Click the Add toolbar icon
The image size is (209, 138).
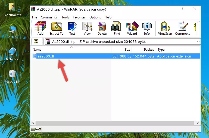coord(40,28)
